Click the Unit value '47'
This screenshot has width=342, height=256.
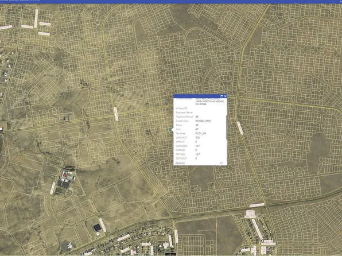click(x=197, y=129)
